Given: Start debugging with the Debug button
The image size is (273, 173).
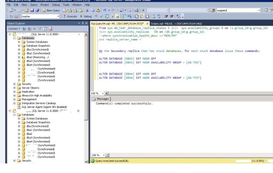Looking at the screenshot, I should (x=85, y=16).
